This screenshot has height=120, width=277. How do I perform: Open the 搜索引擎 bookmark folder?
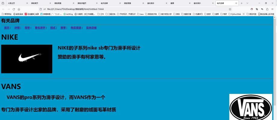coord(186,14)
